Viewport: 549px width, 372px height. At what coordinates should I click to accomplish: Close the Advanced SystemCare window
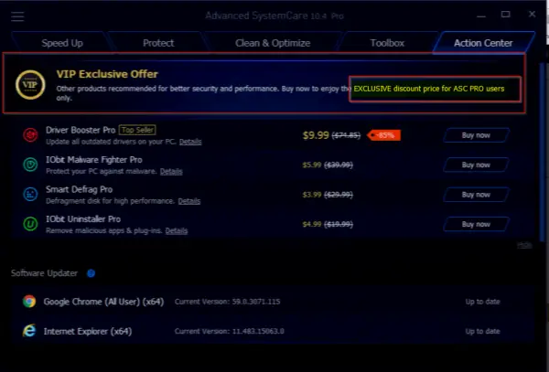pos(532,14)
